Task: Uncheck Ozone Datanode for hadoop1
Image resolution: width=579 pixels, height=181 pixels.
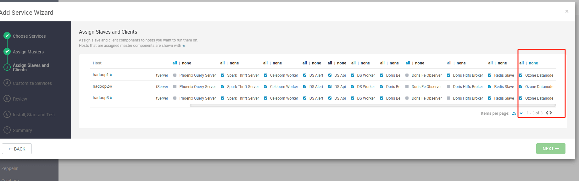Action: pos(521,75)
